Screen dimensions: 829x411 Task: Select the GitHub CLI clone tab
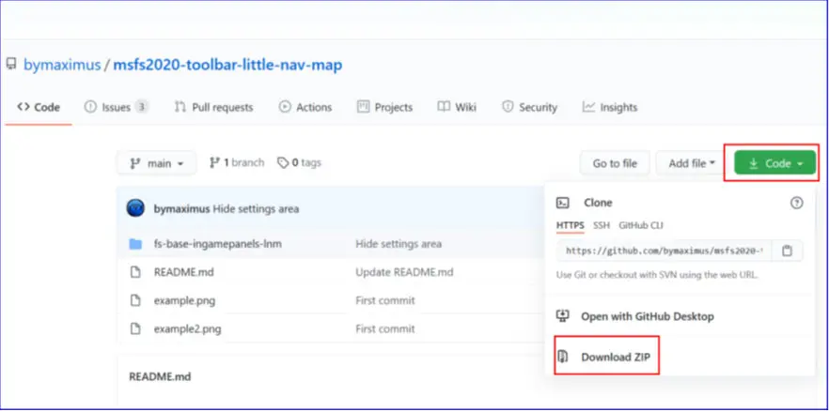pos(641,226)
